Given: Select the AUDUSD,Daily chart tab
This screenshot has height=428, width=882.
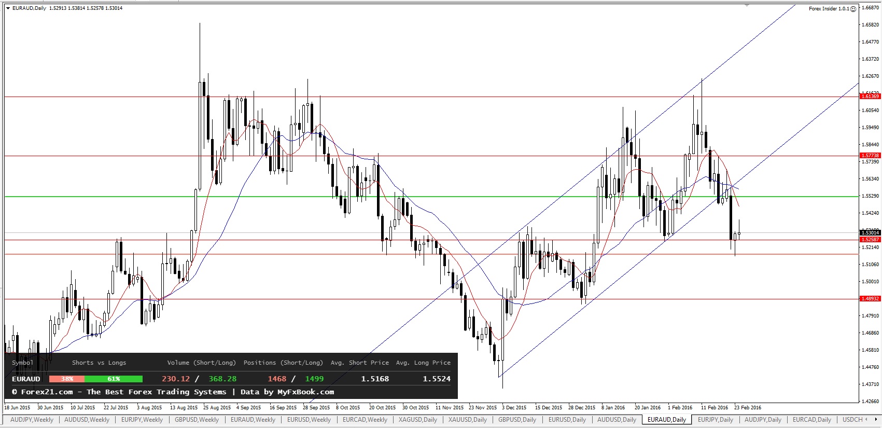Looking at the screenshot, I should pyautogui.click(x=617, y=420).
